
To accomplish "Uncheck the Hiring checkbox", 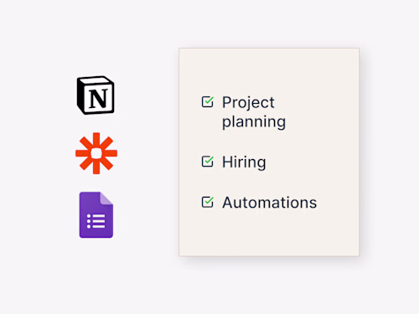I will coord(207,162).
